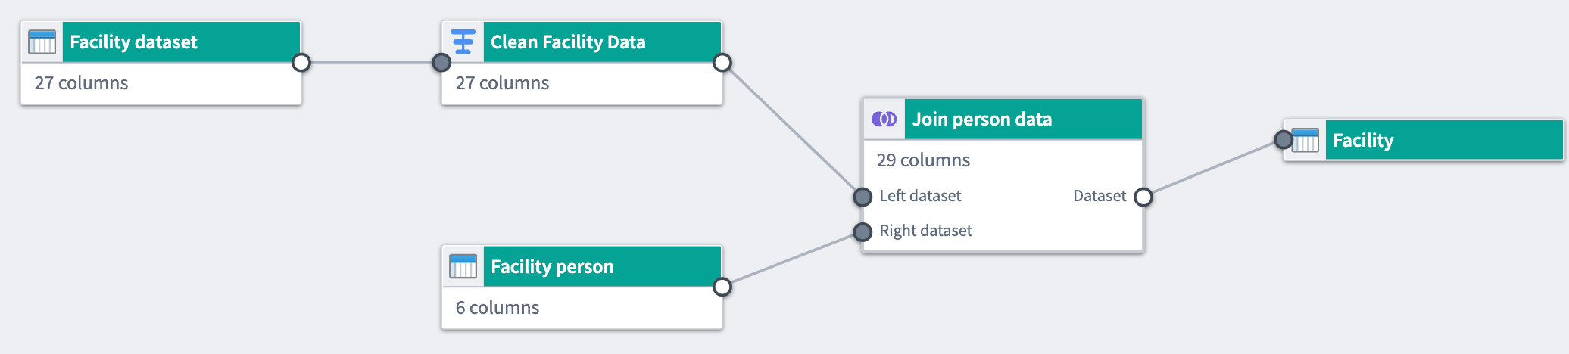Click the Dataset output port on join node
Image resolution: width=1569 pixels, height=354 pixels.
[1143, 197]
